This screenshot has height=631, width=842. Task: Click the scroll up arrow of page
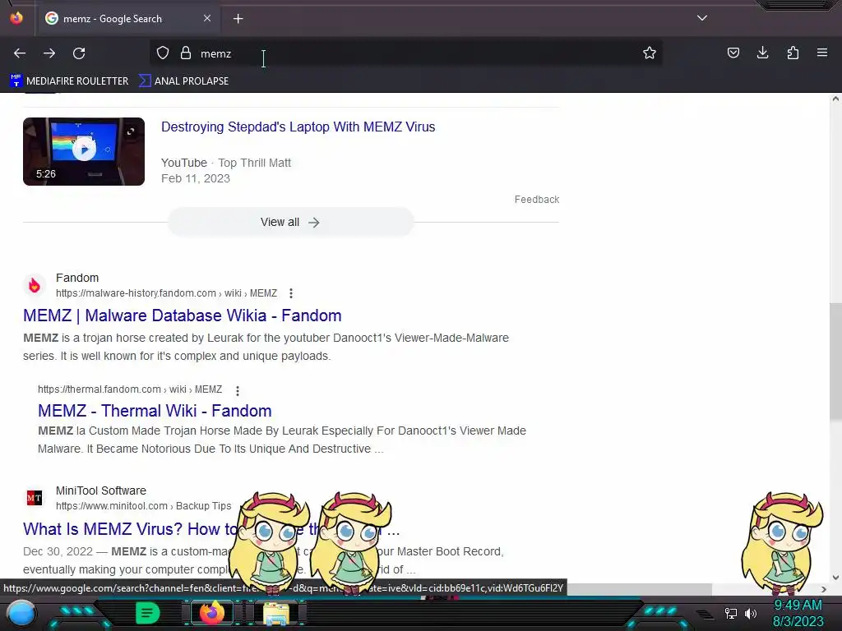[835, 99]
